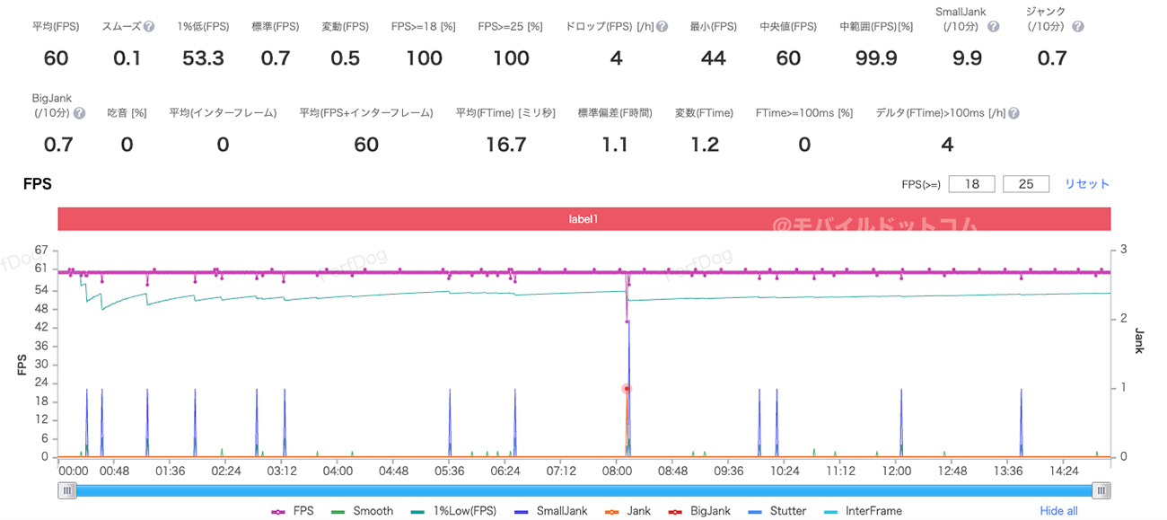The image size is (1167, 520).
Task: Toggle the 1%Low(FPS) legend entry
Action: (x=455, y=511)
